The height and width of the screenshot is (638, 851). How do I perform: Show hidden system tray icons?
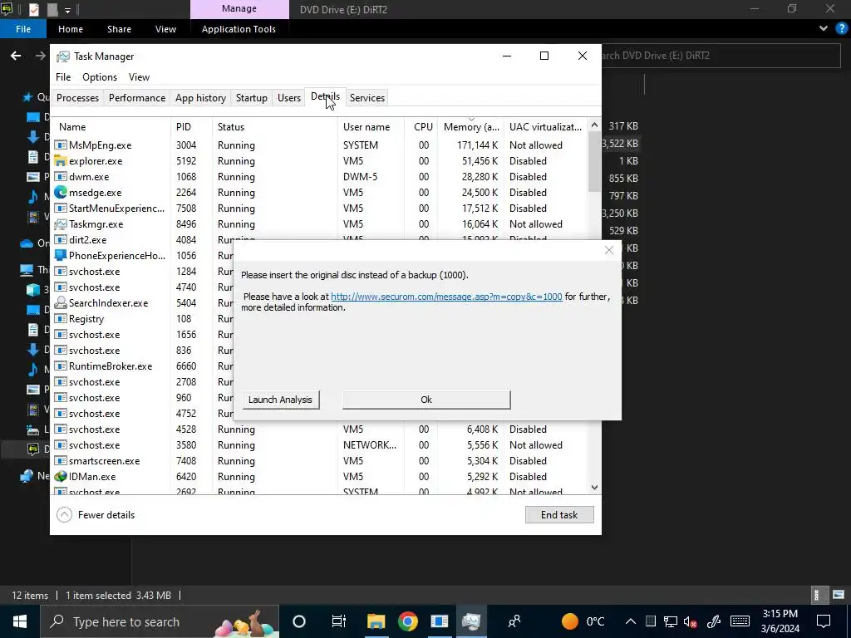click(x=630, y=621)
